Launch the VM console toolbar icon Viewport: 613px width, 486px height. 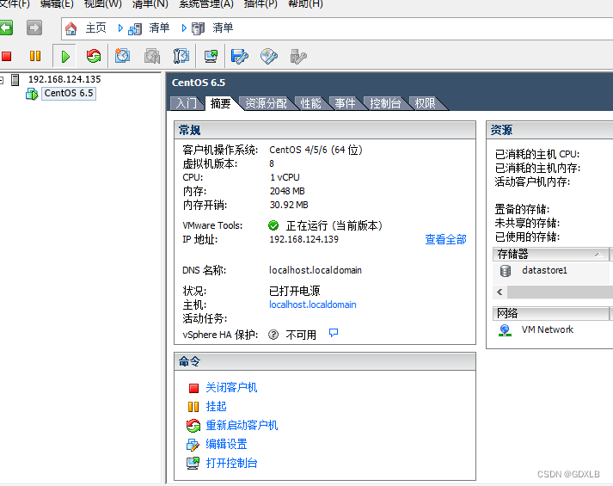click(x=211, y=56)
